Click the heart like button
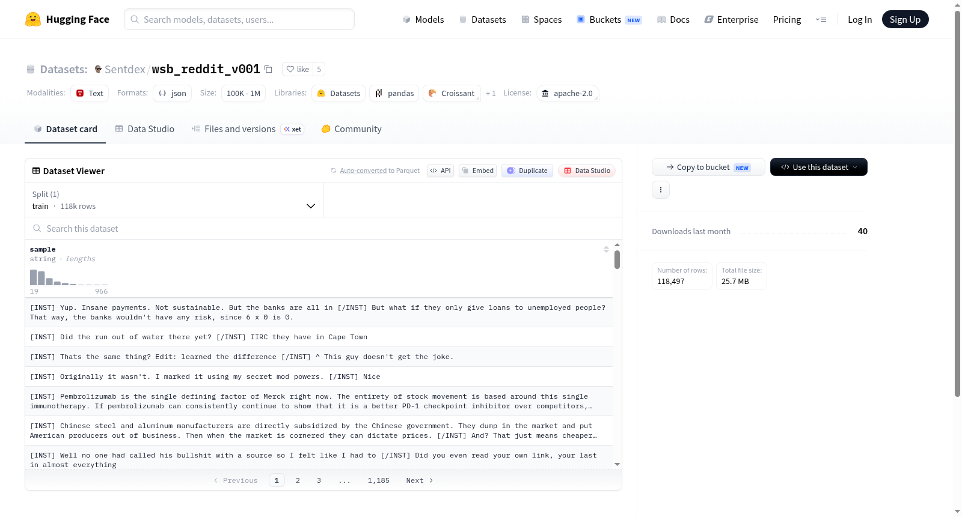This screenshot has width=962, height=517. pyautogui.click(x=298, y=69)
